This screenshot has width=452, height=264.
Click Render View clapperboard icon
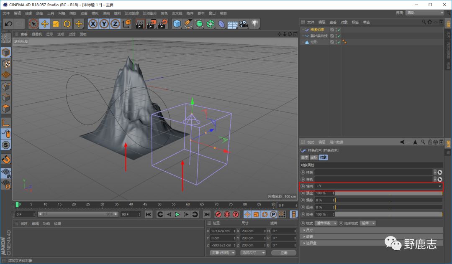pyautogui.click(x=140, y=23)
